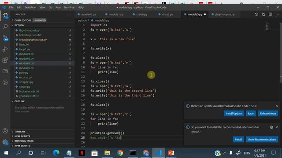This screenshot has width=282, height=158.
Task: Click Show Recommendations button
Action: 262,140
